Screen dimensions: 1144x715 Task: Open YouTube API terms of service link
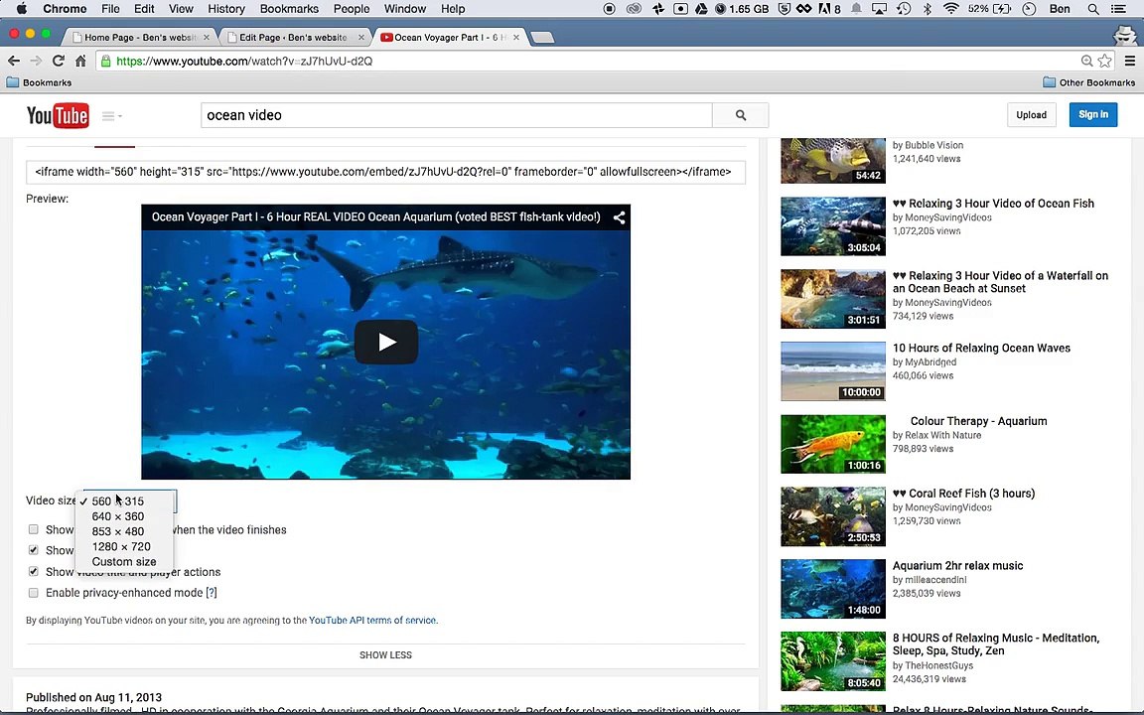tap(372, 620)
